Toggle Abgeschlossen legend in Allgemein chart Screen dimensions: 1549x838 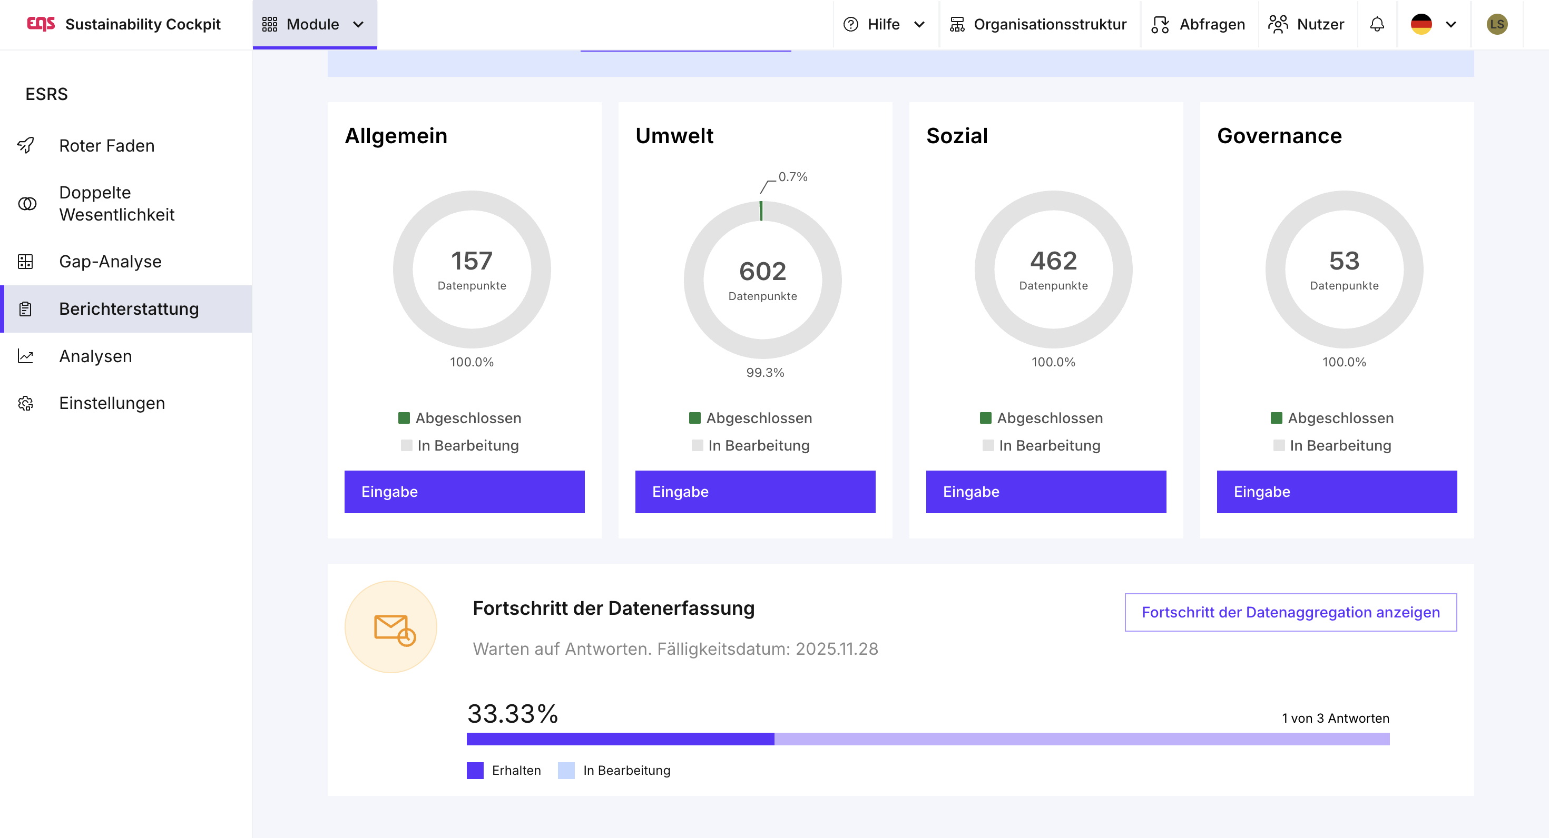pos(460,418)
